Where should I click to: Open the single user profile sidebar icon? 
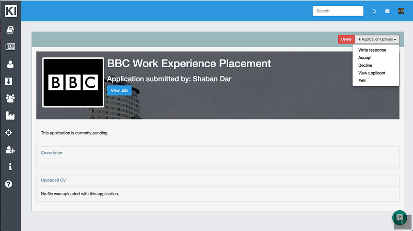(10, 64)
